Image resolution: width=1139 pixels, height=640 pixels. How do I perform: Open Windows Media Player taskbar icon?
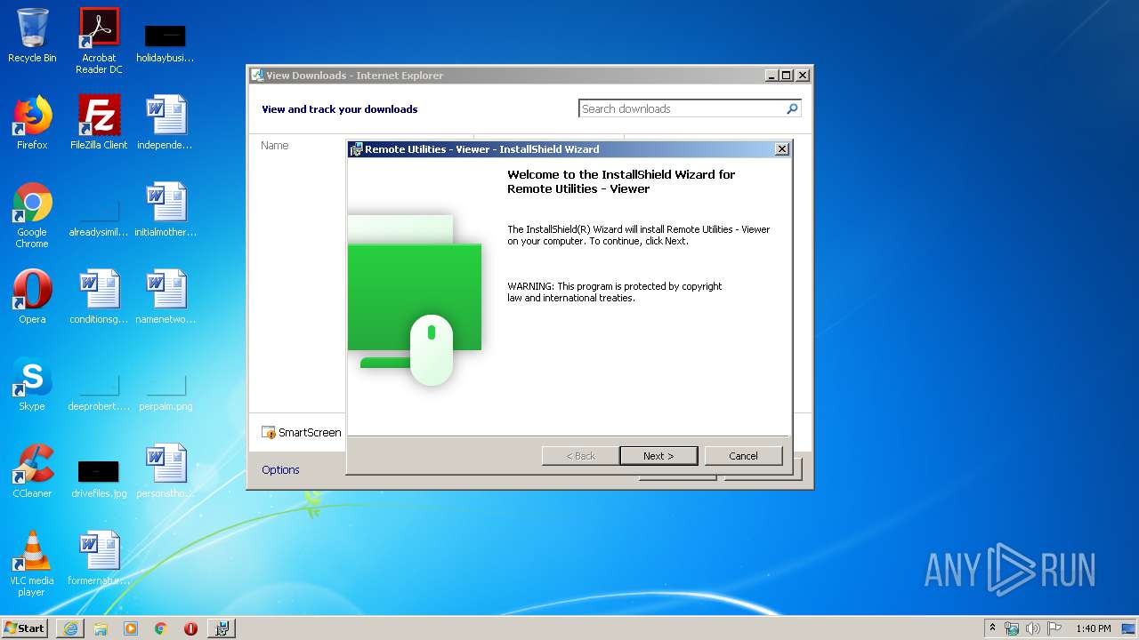pyautogui.click(x=131, y=628)
